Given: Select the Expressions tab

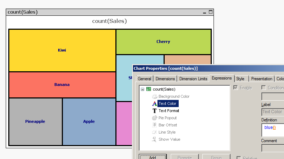Looking at the screenshot, I should click(222, 78).
